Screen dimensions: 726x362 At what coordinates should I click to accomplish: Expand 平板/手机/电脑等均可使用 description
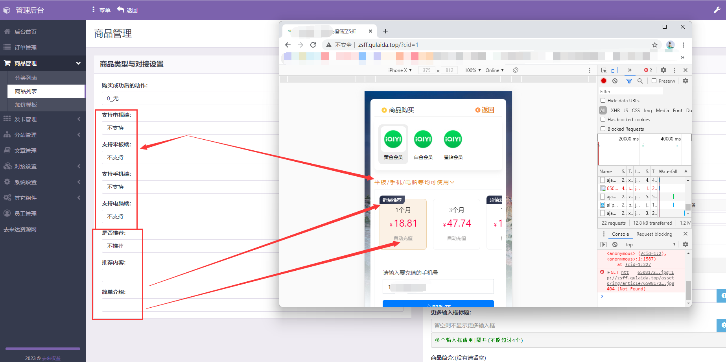click(x=414, y=182)
